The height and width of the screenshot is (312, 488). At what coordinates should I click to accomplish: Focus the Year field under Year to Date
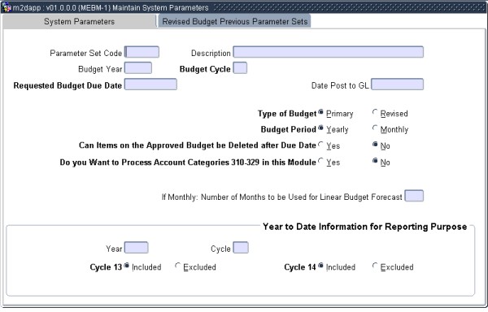137,248
